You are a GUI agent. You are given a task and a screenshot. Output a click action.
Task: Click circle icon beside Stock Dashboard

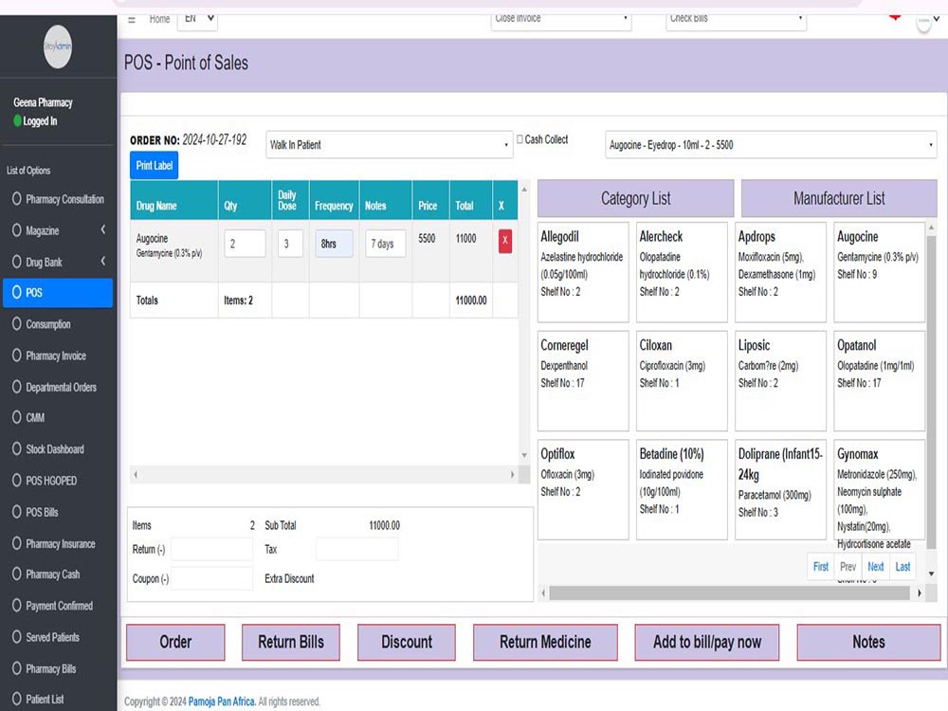pos(16,448)
